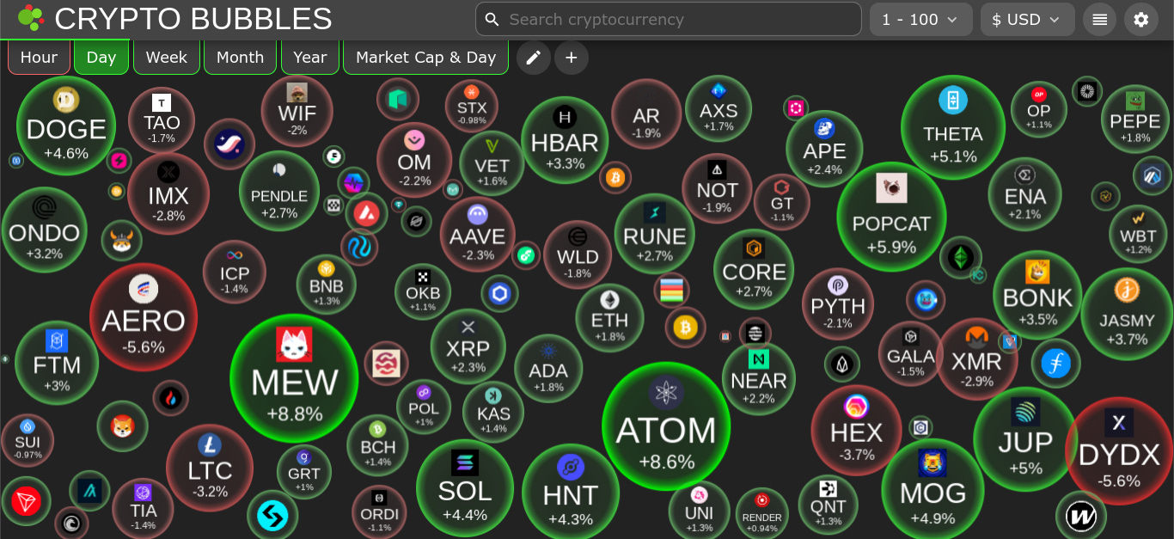Open the PYTH bubble
This screenshot has height=539, width=1174.
coord(838,303)
